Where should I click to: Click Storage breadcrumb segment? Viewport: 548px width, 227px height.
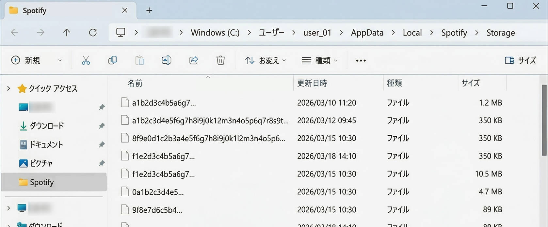coord(501,33)
